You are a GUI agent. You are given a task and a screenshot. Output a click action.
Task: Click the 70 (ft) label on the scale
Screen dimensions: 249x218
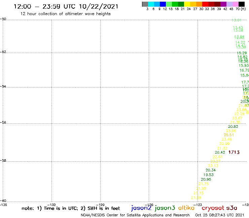pos(241,9)
